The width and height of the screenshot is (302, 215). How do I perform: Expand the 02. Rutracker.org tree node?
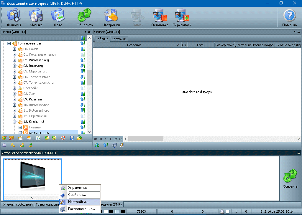pos(15,60)
